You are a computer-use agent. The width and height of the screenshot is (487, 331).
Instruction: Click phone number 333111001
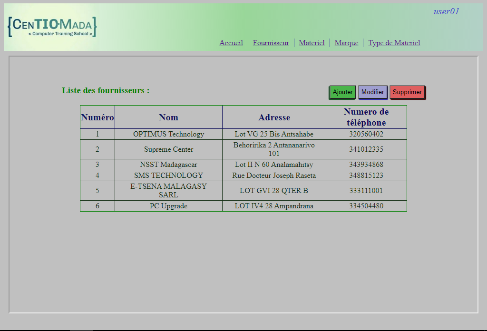point(367,191)
